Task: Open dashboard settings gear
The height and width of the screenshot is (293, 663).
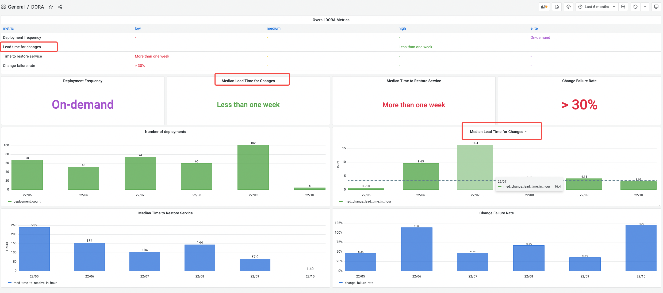Action: pos(569,7)
